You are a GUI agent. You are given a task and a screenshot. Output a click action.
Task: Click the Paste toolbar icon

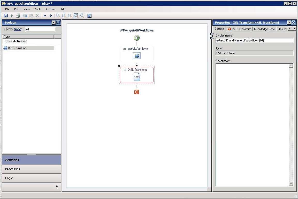coord(31,16)
